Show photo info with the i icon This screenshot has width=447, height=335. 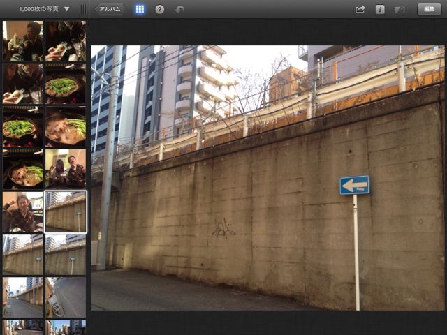click(x=380, y=9)
